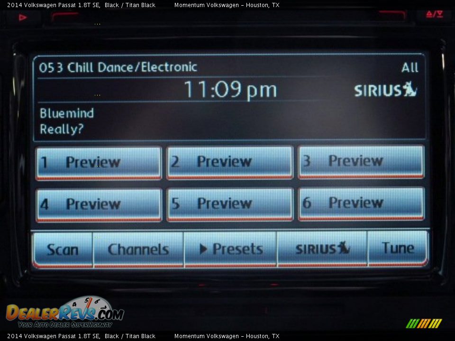Tap the All category filter label

pos(409,68)
